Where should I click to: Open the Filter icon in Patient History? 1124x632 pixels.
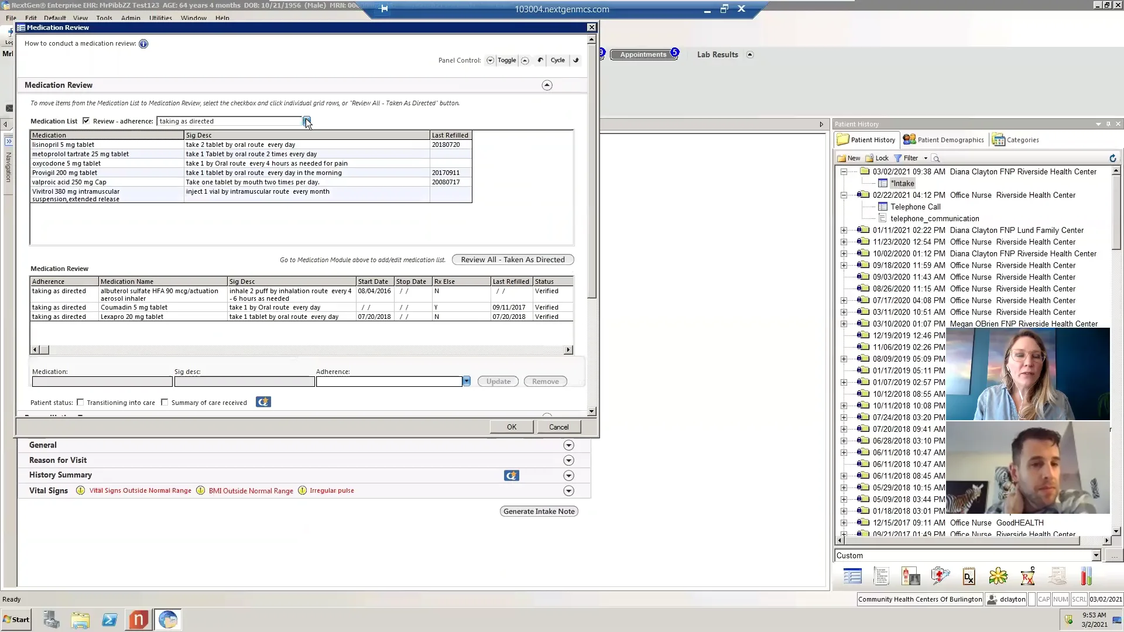click(x=899, y=158)
